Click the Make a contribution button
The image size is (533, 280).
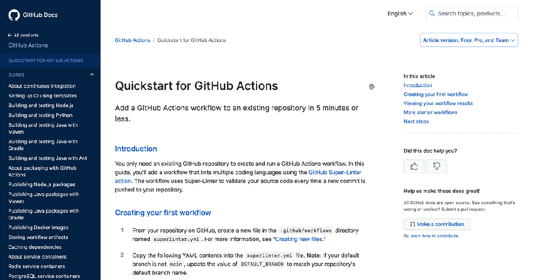(x=437, y=224)
